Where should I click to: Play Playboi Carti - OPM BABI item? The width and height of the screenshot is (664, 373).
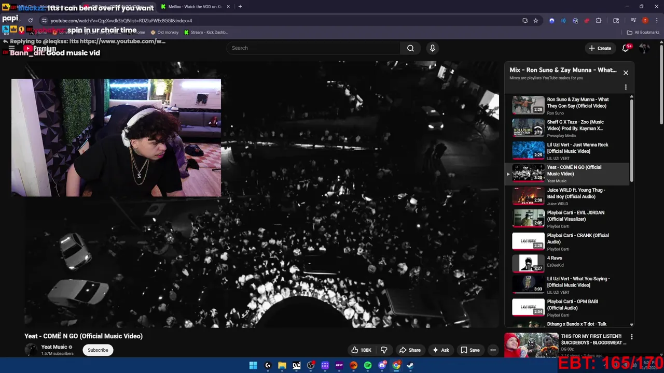coord(568,308)
